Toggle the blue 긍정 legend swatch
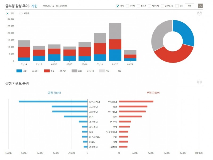The height and width of the screenshot is (160, 213). coord(19,71)
